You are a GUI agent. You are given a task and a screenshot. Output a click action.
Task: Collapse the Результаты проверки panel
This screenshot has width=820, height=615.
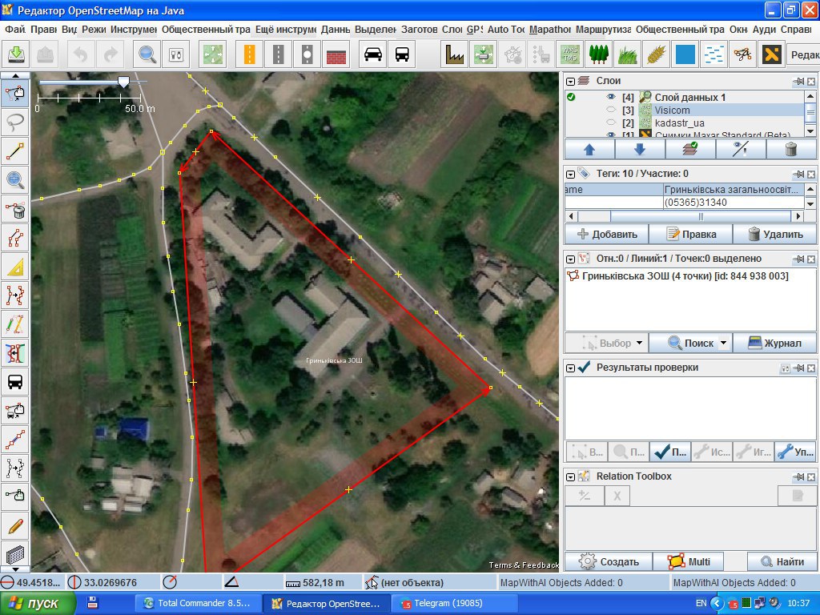coord(570,368)
